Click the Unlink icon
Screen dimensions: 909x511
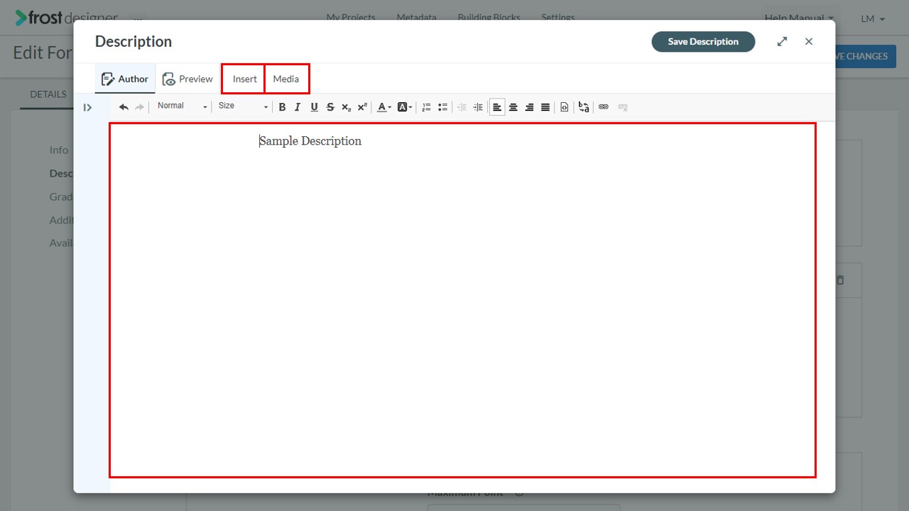pos(623,107)
